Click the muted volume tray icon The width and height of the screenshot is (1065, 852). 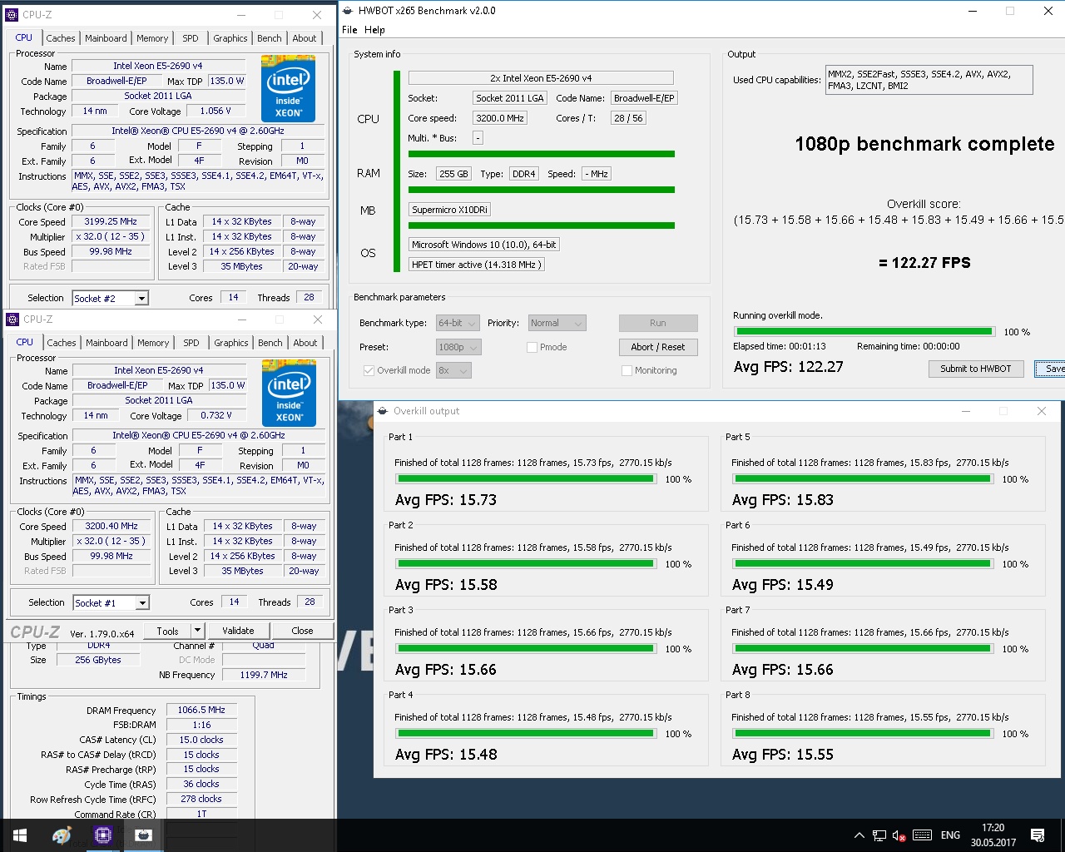(x=899, y=835)
